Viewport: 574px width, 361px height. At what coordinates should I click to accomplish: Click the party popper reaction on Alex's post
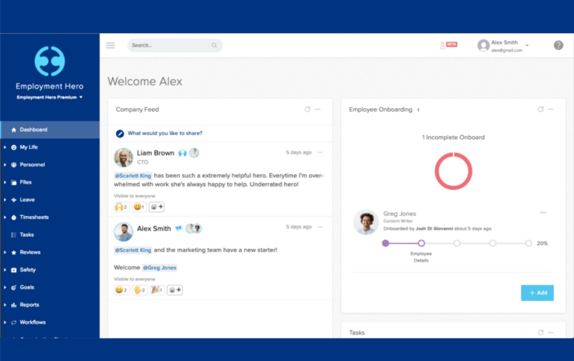point(157,290)
